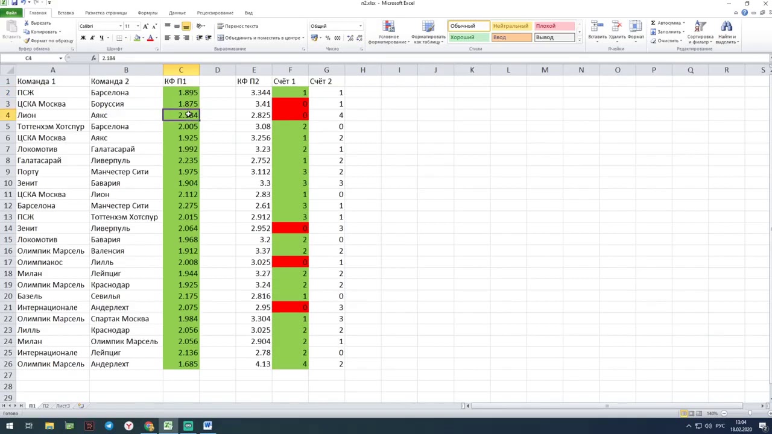Open the fill color dropdown arrow
Screen dimensions: 772x434
[x=144, y=38]
